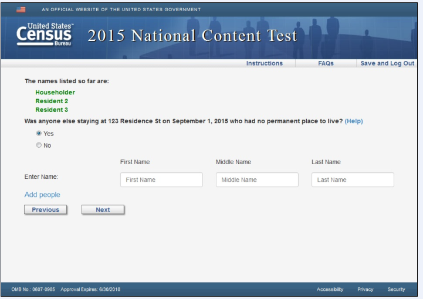Screen dimensions: 423x299
Task: Select the Yes radio button
Action: (x=39, y=133)
